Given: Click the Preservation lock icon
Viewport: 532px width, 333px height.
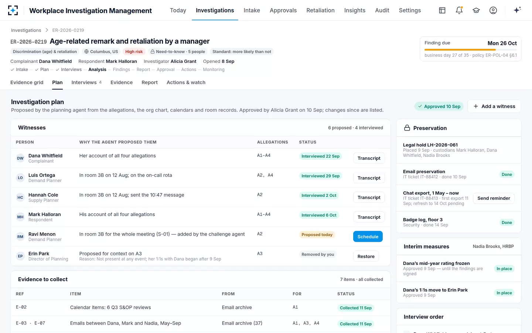Looking at the screenshot, I should pos(407,128).
